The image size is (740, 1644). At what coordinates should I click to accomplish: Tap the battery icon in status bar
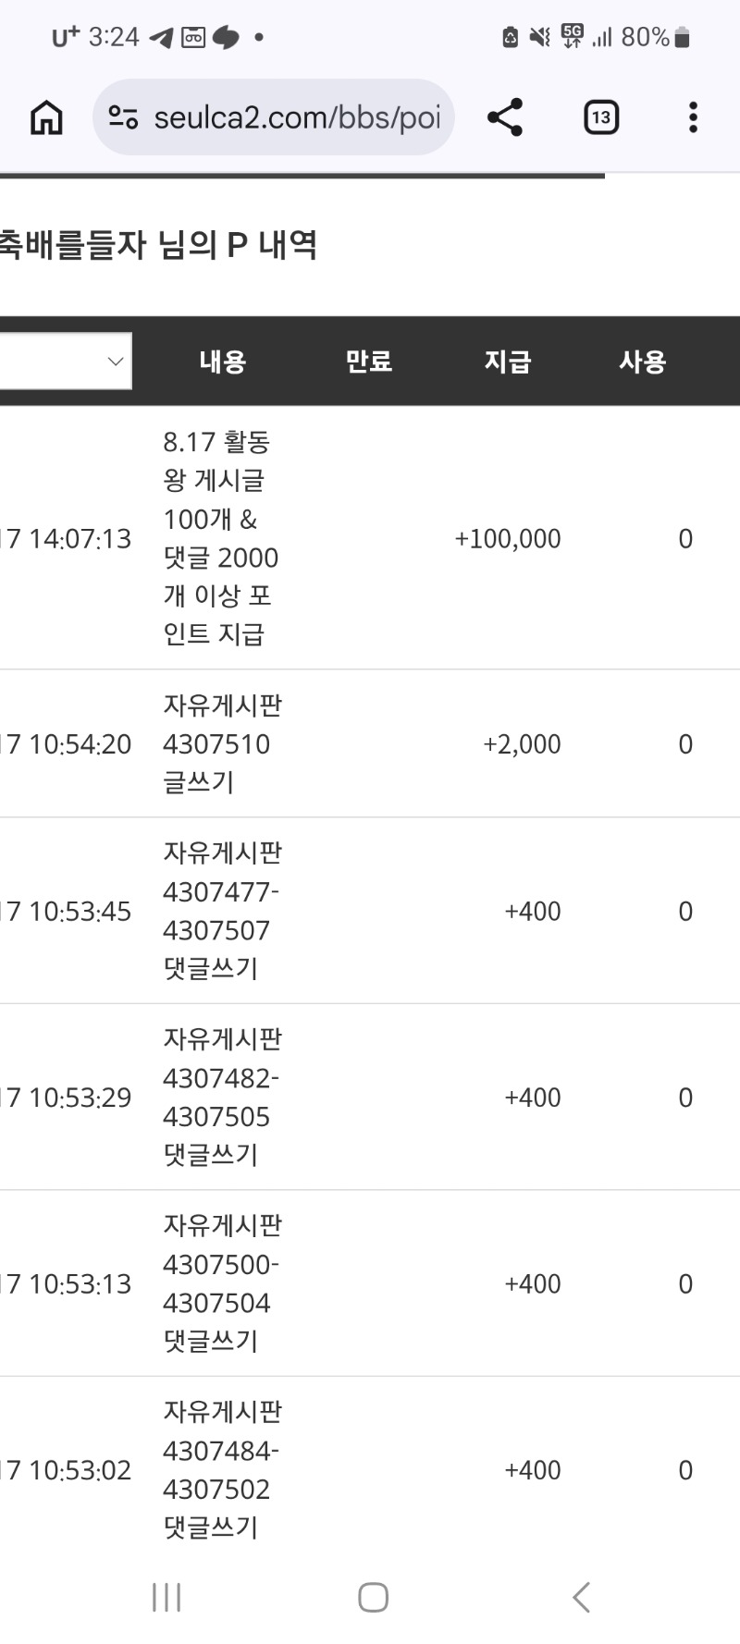pyautogui.click(x=683, y=37)
